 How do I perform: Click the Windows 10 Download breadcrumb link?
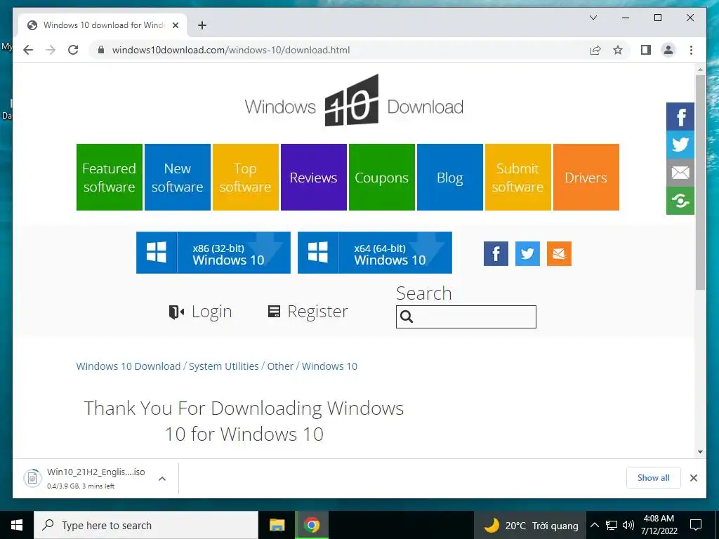coord(128,366)
